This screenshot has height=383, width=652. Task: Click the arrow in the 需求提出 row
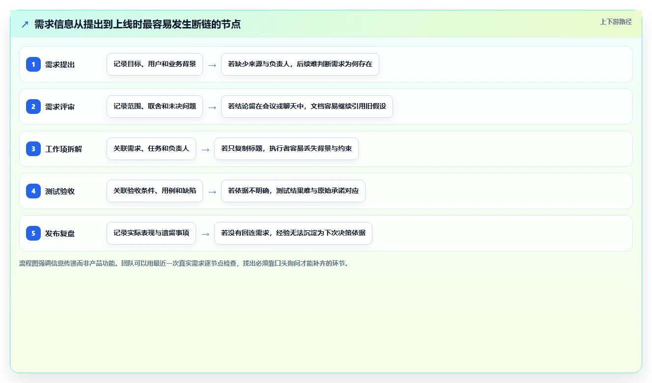tap(212, 65)
